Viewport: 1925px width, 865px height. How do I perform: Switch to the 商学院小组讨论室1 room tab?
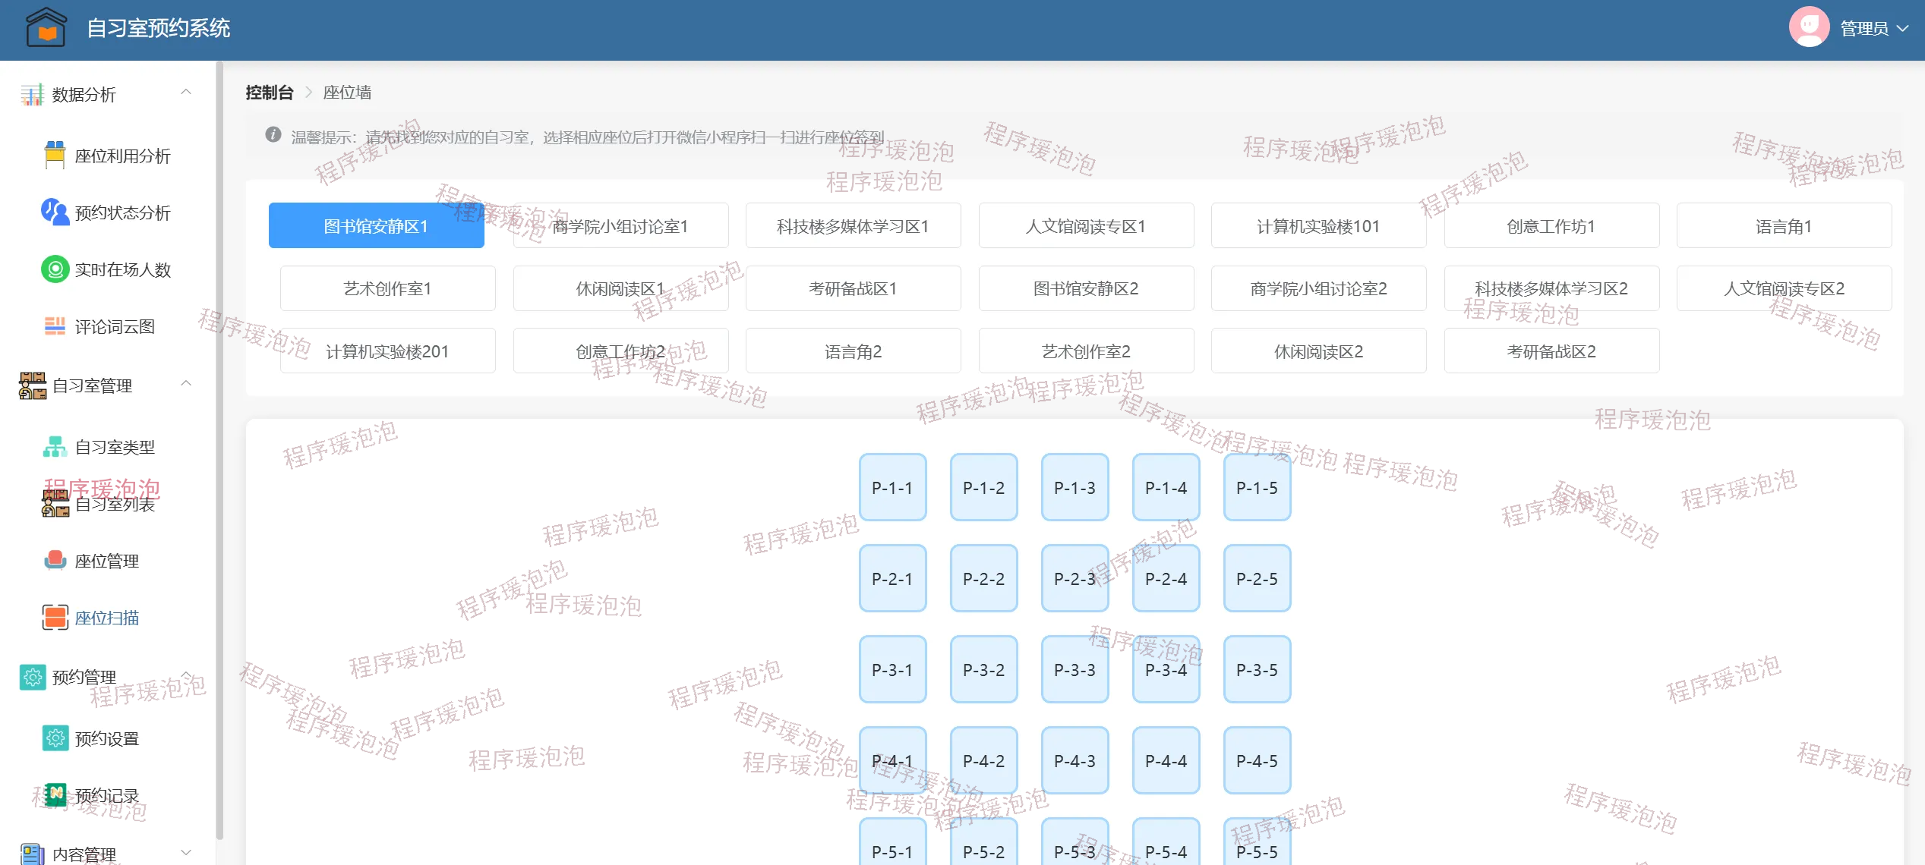(620, 226)
